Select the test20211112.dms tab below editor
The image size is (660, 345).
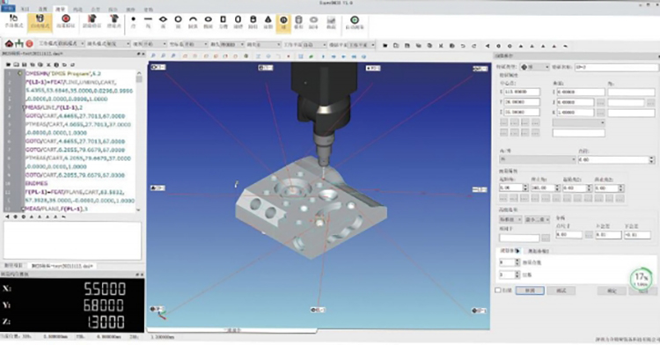(62, 266)
